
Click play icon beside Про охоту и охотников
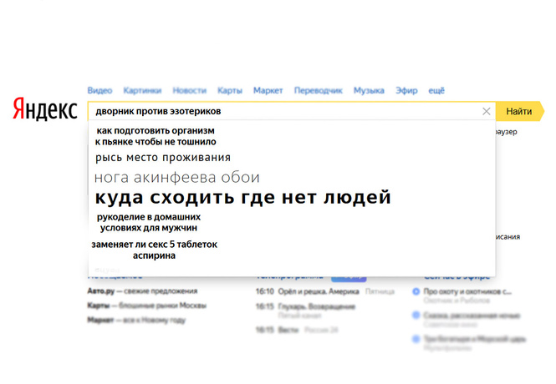click(416, 291)
